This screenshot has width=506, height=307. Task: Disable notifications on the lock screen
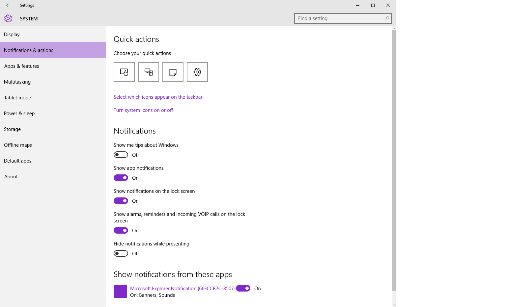121,201
